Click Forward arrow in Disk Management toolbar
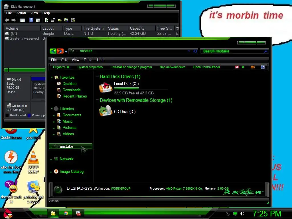 [x=14, y=20]
